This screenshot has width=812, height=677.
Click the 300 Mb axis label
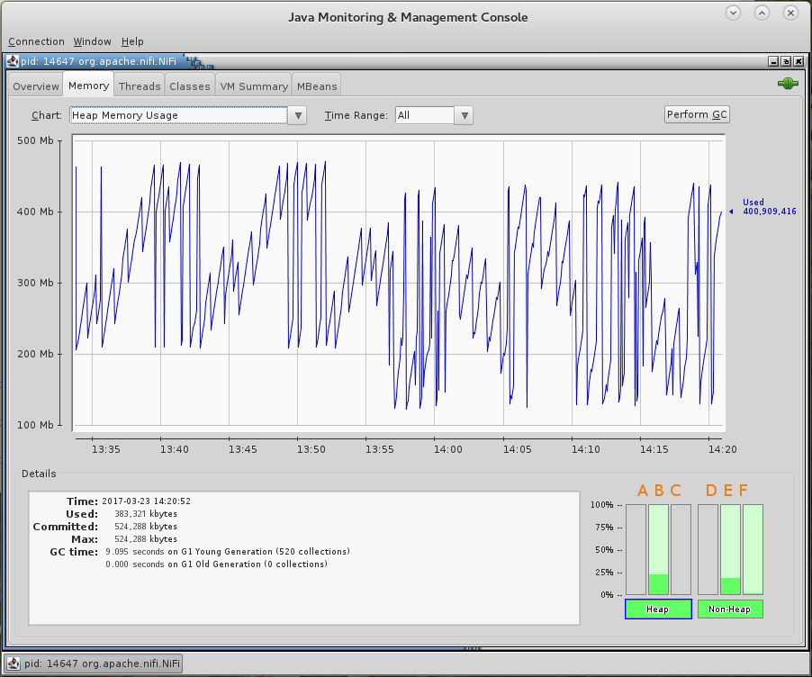[x=35, y=283]
